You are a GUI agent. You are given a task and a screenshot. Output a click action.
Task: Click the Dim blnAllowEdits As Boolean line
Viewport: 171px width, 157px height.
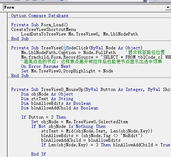pos(56,103)
